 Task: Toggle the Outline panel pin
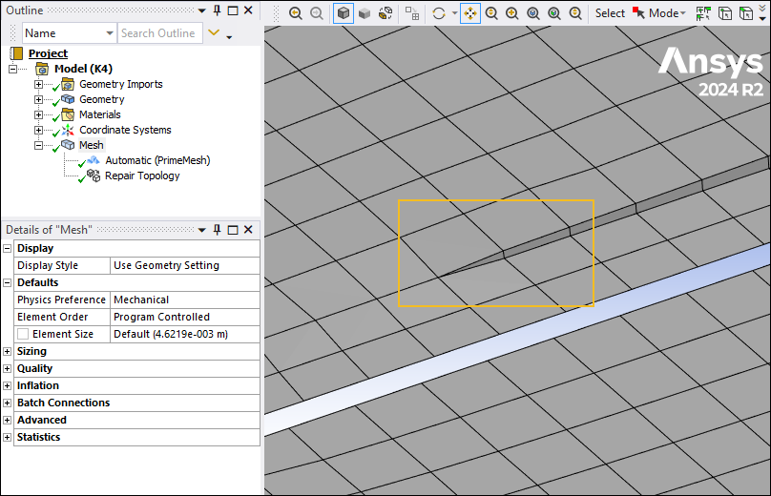click(x=218, y=10)
